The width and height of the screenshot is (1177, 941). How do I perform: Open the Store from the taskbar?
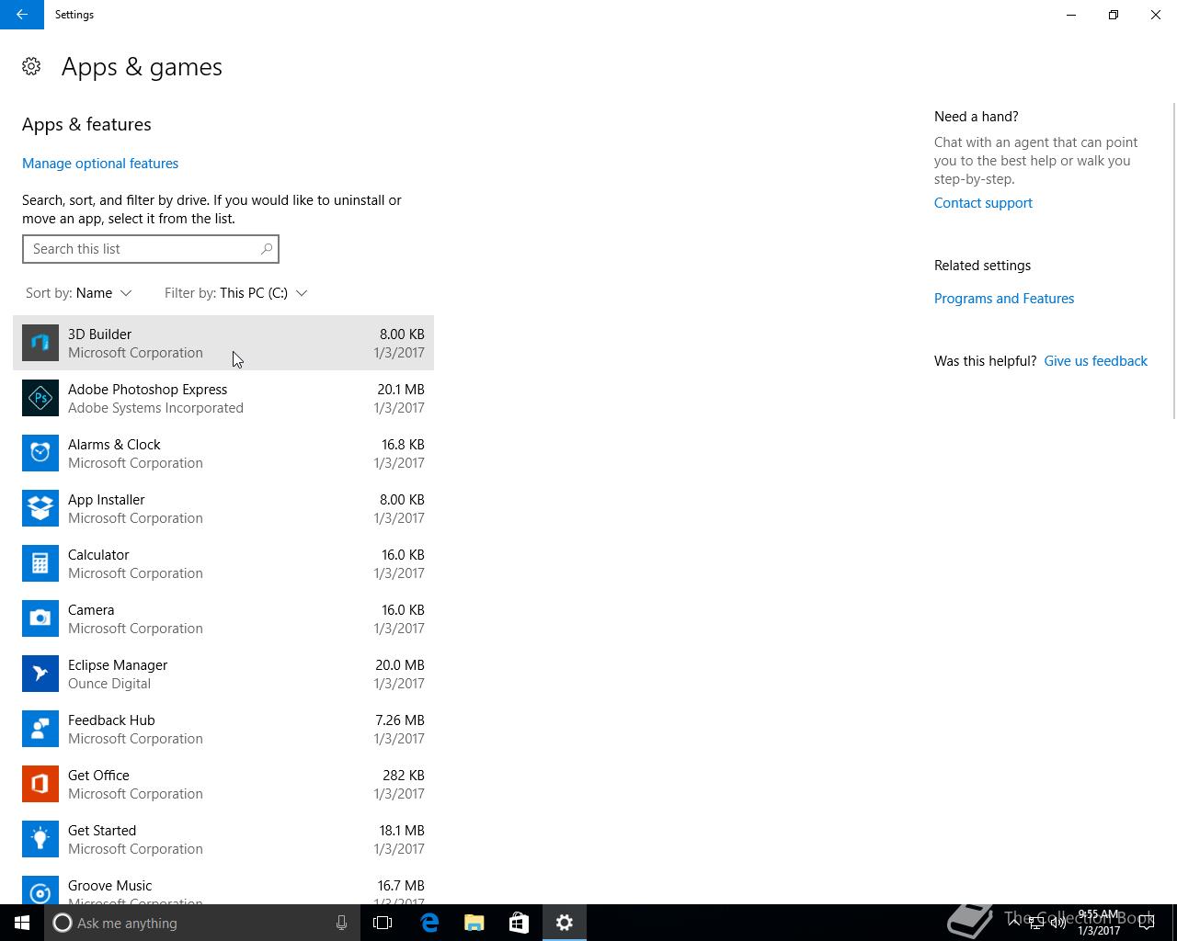click(x=519, y=923)
